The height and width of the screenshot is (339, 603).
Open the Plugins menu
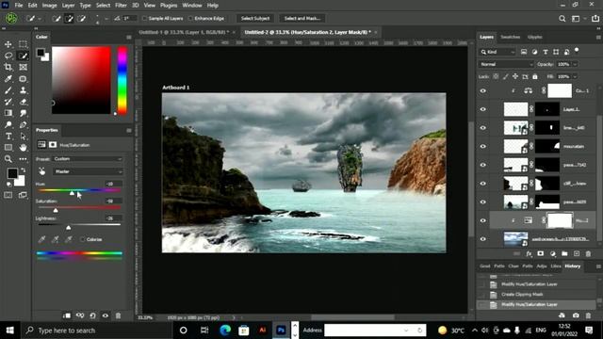169,6
